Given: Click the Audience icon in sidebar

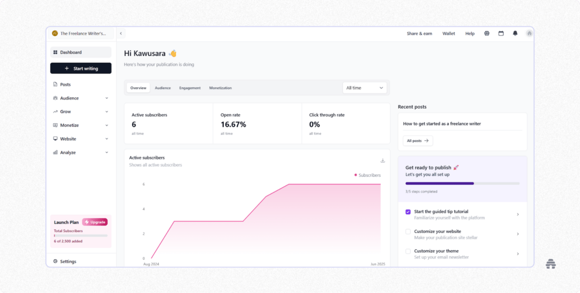Looking at the screenshot, I should pos(56,98).
